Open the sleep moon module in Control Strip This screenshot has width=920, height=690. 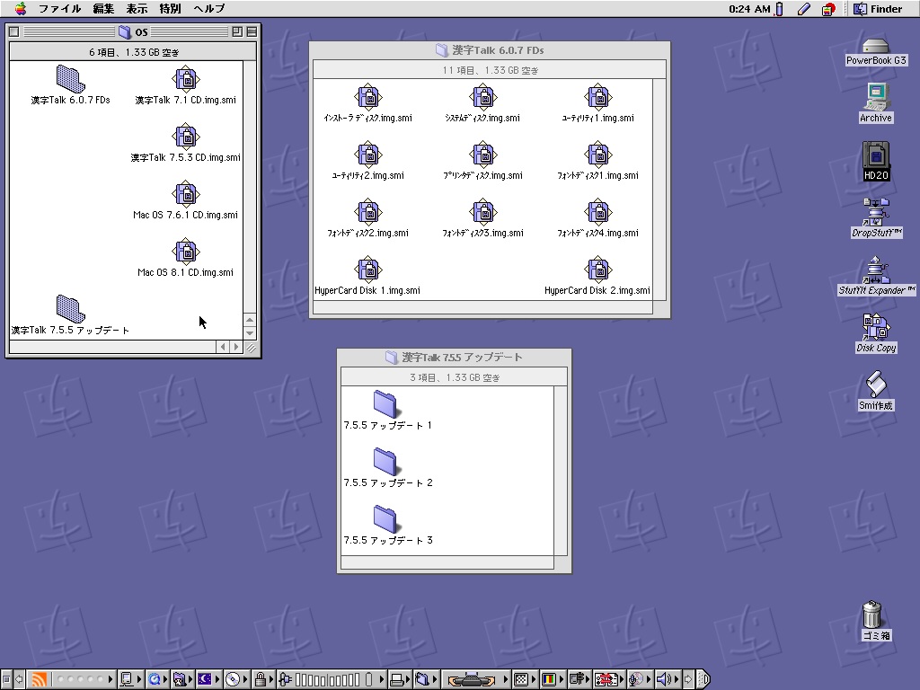click(x=208, y=679)
